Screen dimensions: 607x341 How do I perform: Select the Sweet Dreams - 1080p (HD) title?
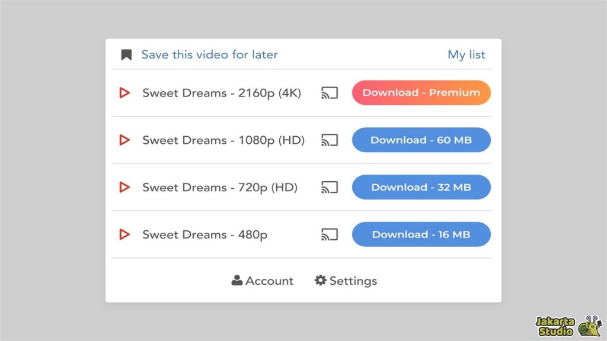pyautogui.click(x=223, y=140)
